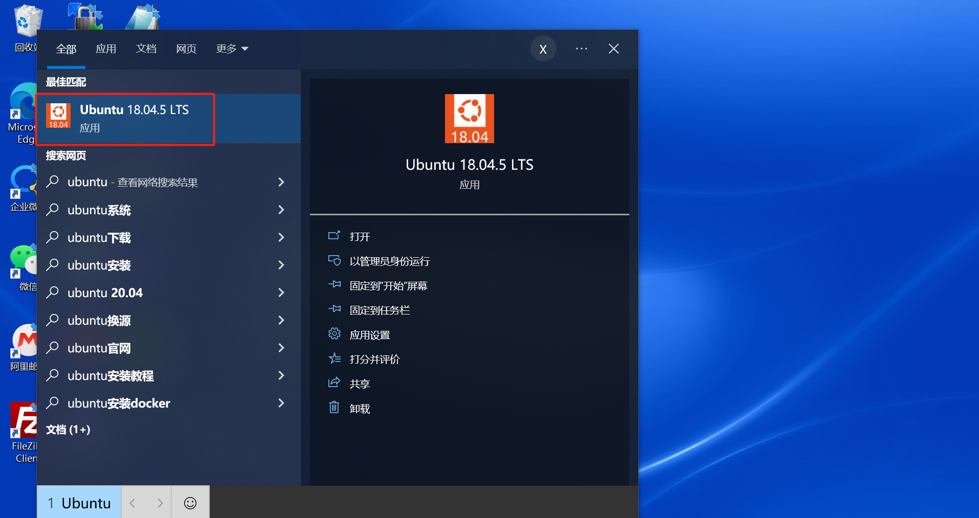
Task: Expand arrow for ubuntu安装 suggestion
Action: click(281, 265)
